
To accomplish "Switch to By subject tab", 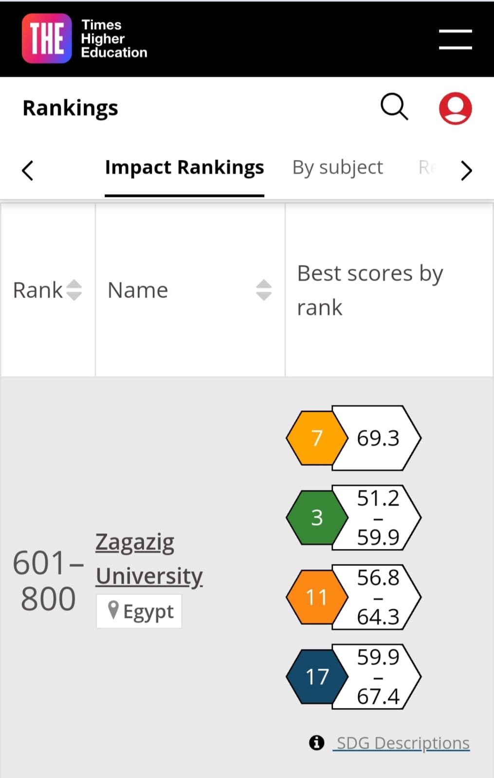I will tap(337, 168).
